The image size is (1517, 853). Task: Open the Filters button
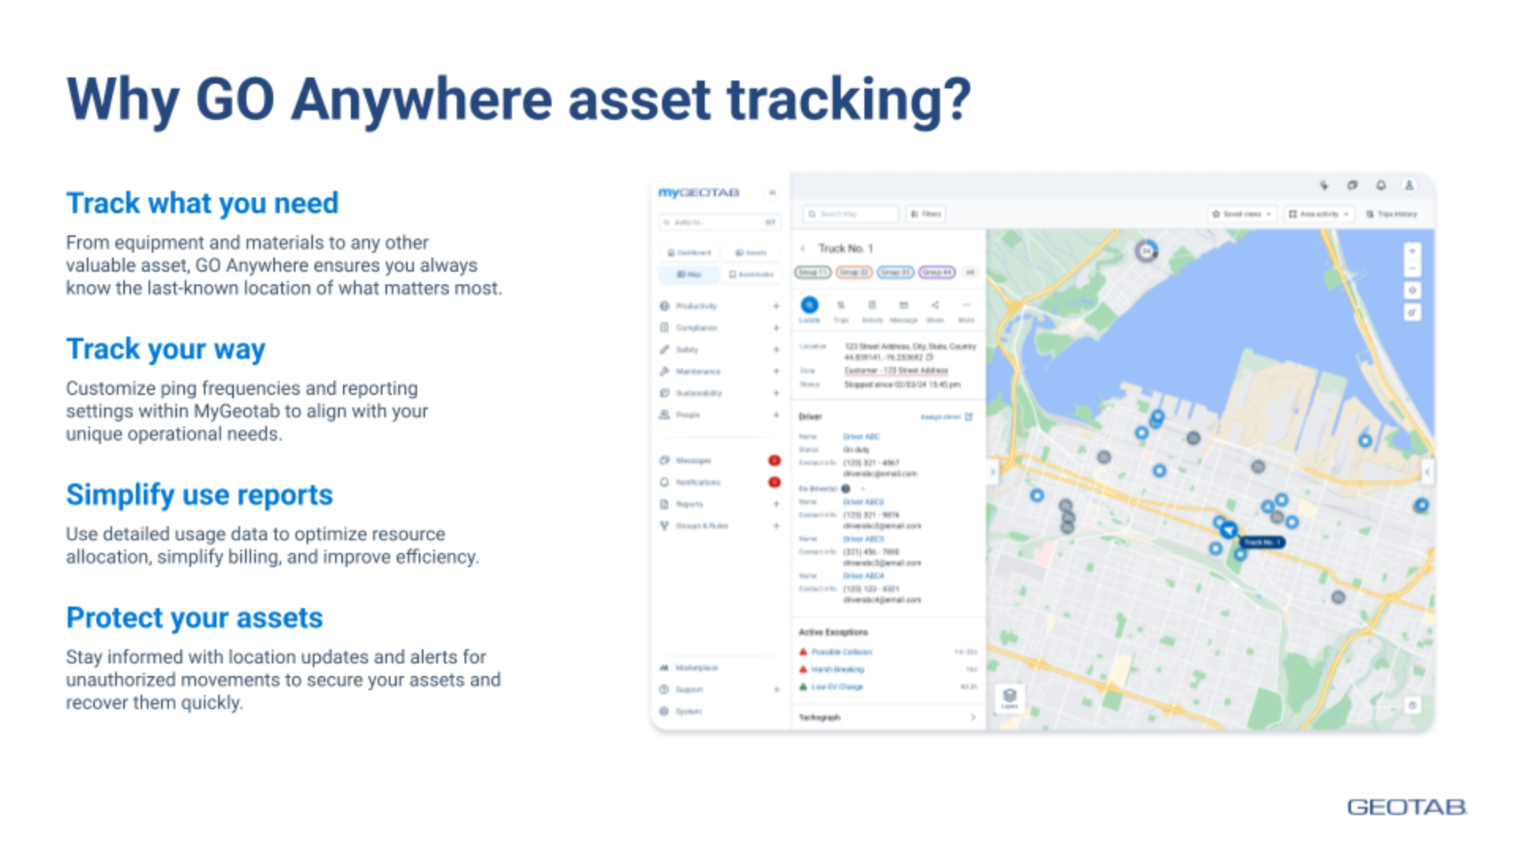tap(926, 214)
